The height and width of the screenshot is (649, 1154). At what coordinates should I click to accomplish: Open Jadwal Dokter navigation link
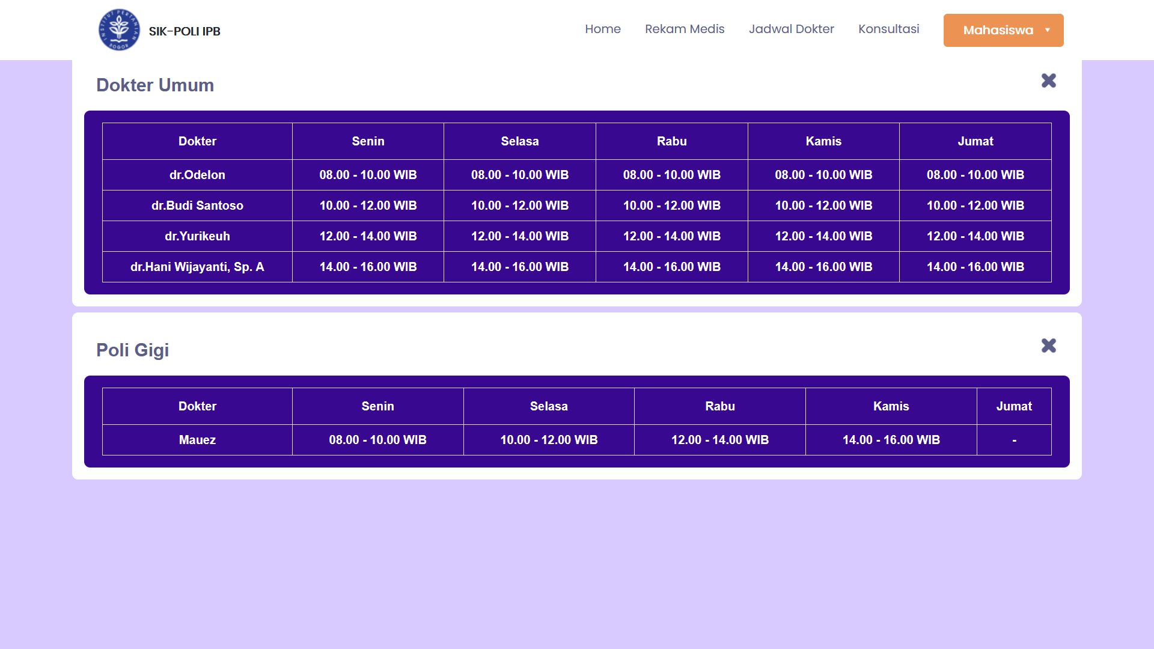[x=791, y=29]
